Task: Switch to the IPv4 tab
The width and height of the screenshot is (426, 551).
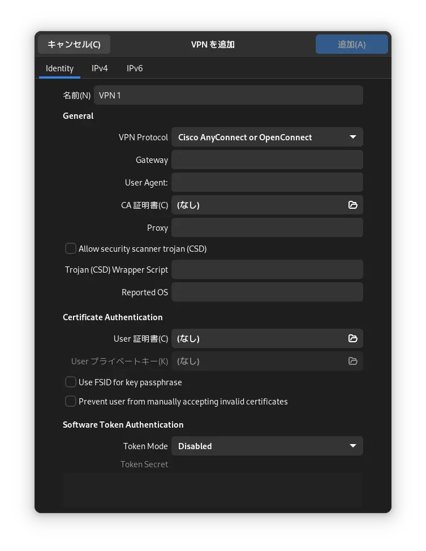Action: (100, 68)
